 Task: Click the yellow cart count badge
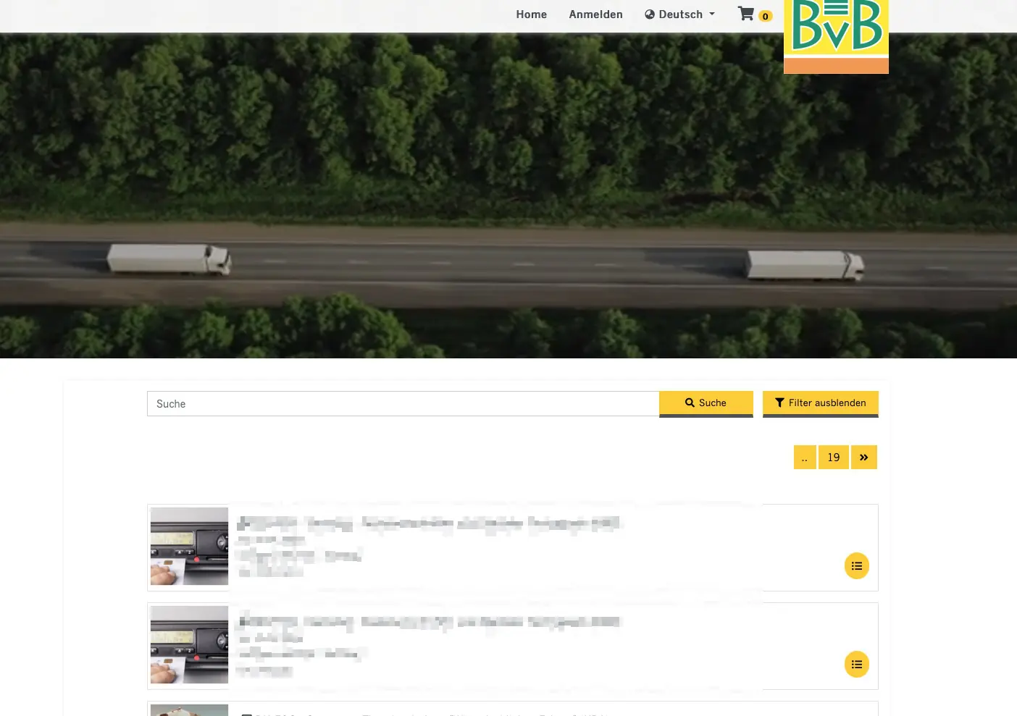765,17
